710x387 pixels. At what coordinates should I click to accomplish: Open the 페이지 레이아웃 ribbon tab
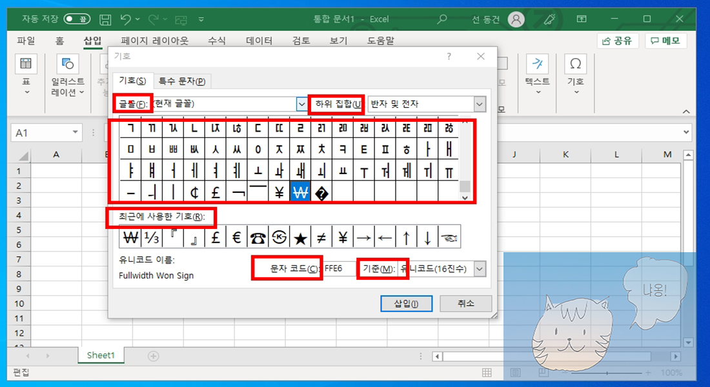coord(154,41)
